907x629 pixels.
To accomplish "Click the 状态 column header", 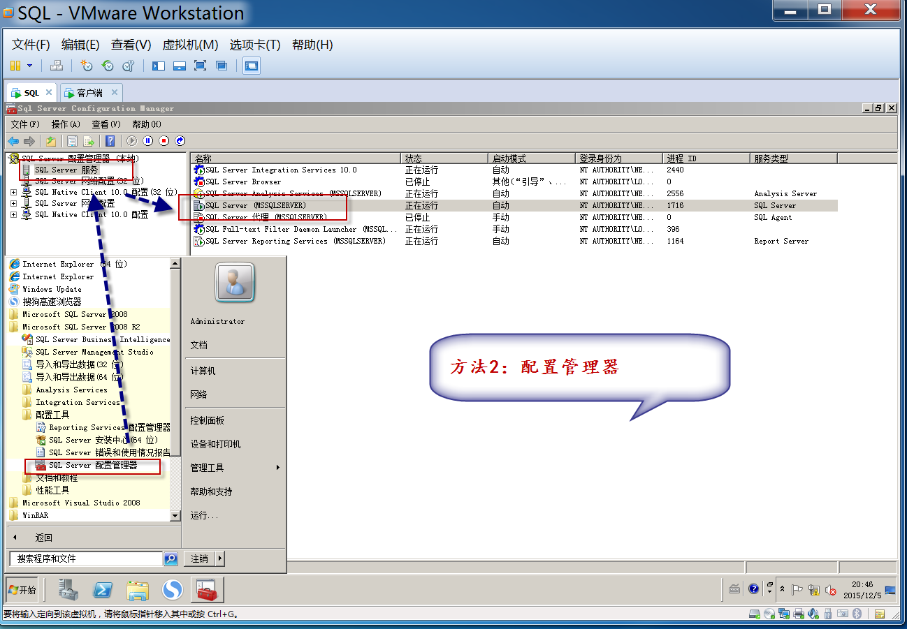I will click(x=444, y=158).
